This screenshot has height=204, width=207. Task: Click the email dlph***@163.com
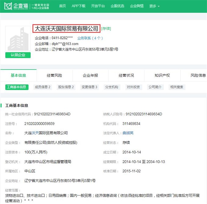point(65,44)
